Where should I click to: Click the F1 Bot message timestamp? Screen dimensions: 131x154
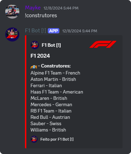coord(80,31)
